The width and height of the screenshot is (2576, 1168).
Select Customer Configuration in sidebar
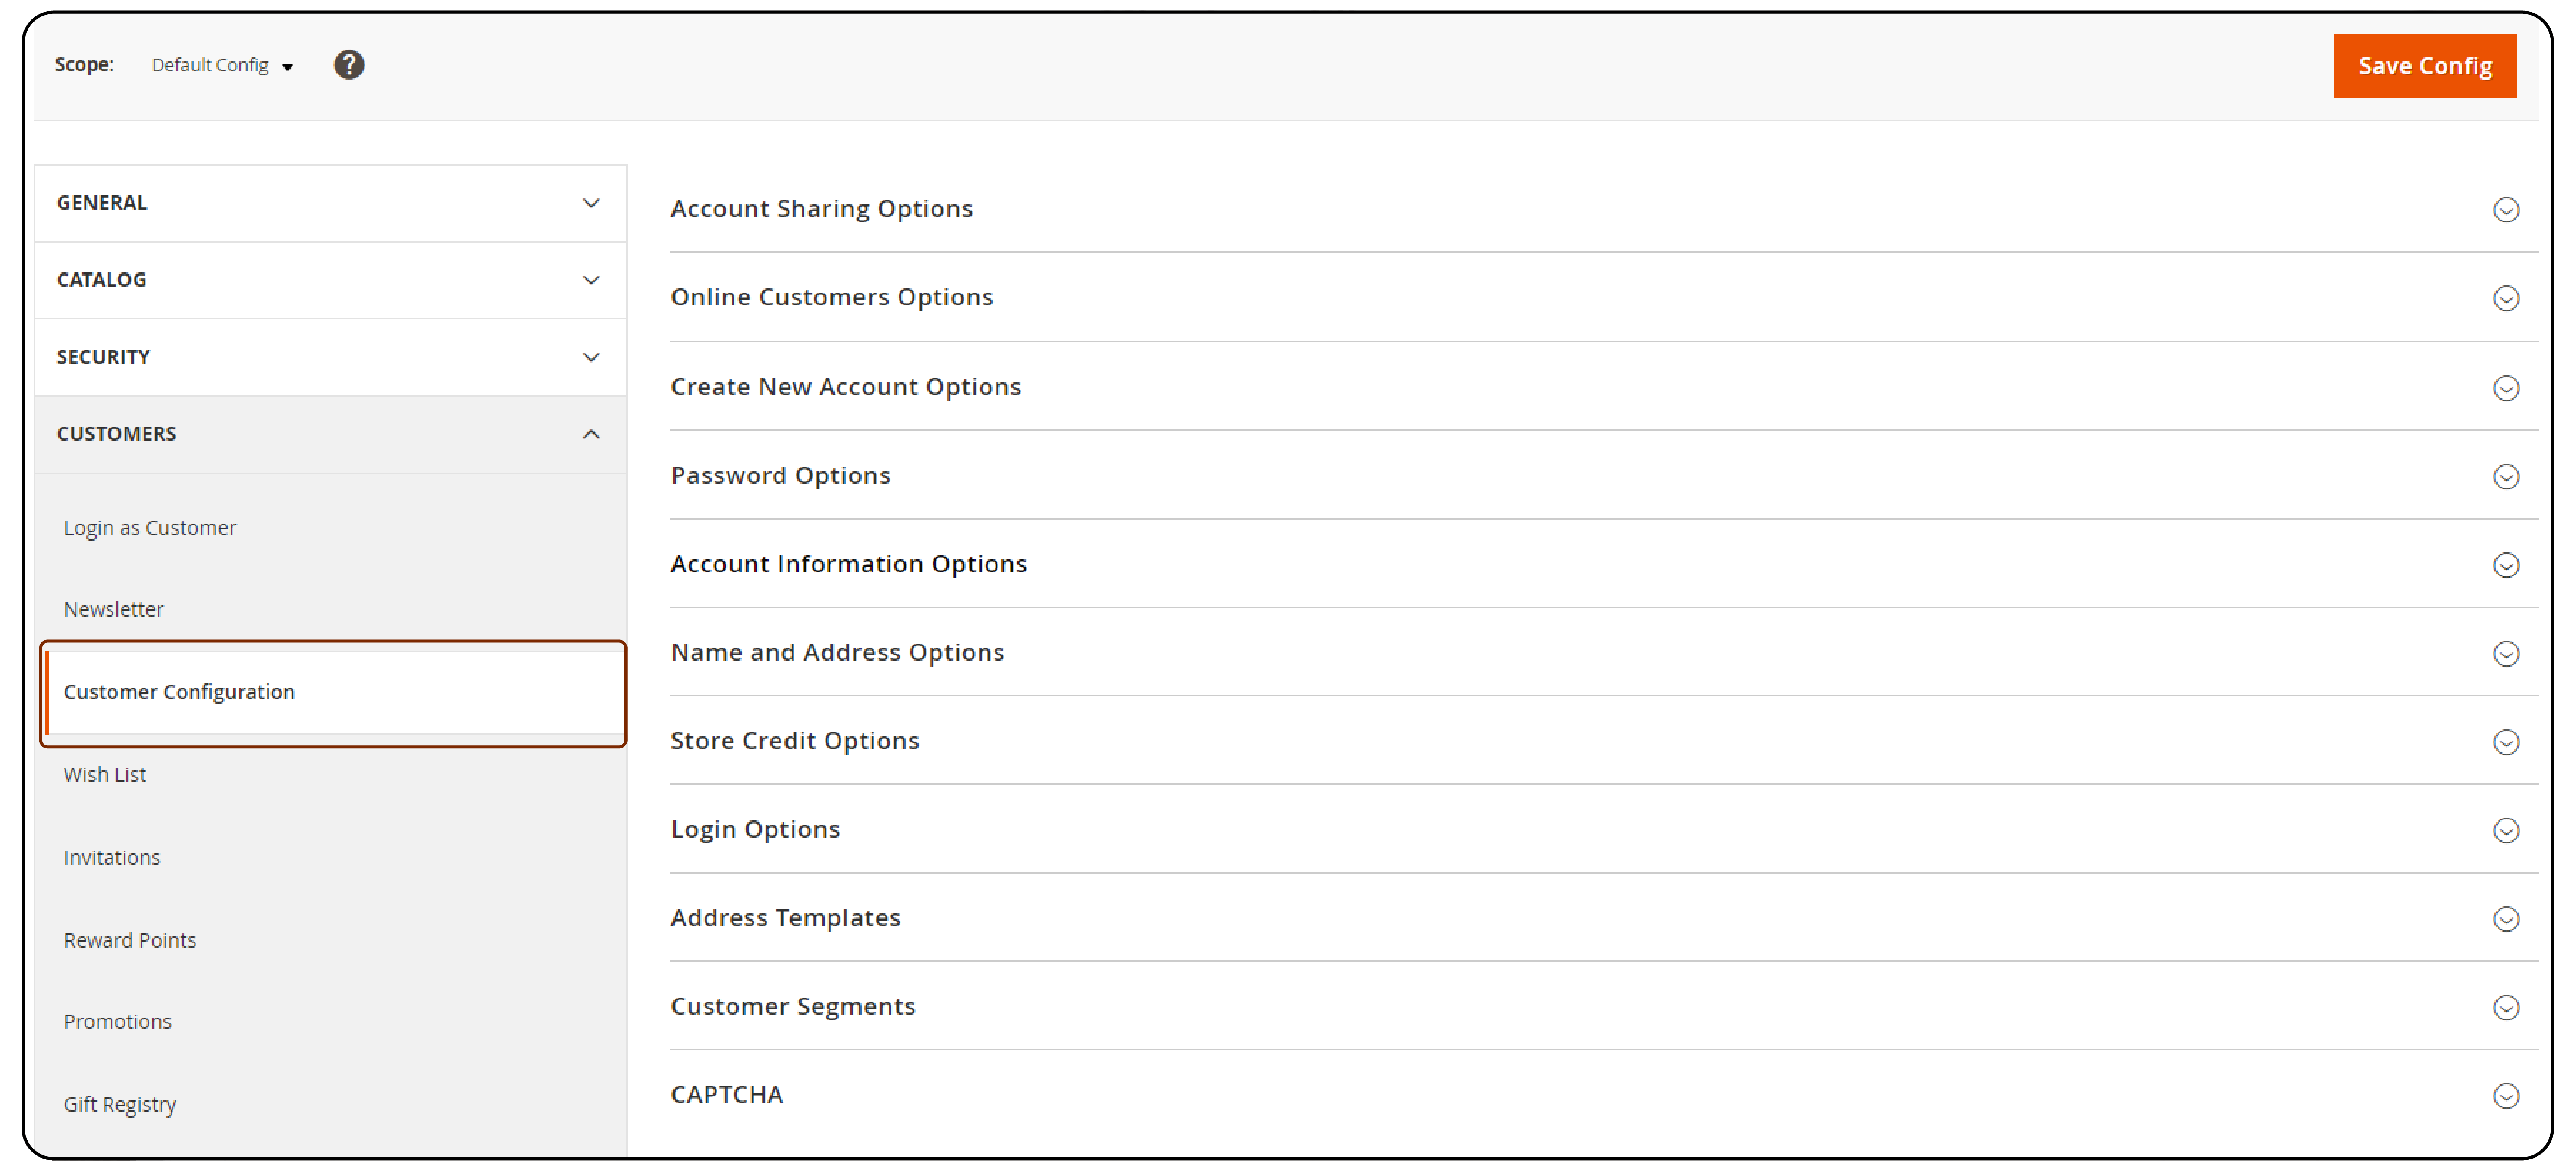pyautogui.click(x=179, y=691)
